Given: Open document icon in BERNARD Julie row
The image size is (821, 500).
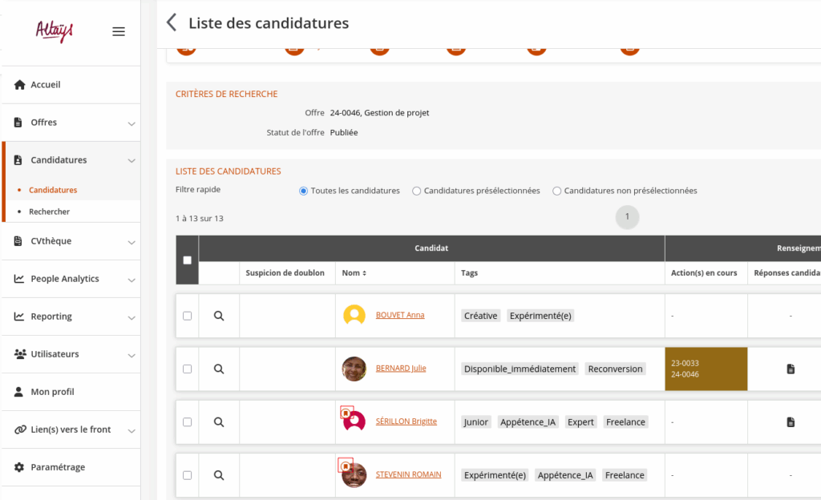Looking at the screenshot, I should 790,369.
